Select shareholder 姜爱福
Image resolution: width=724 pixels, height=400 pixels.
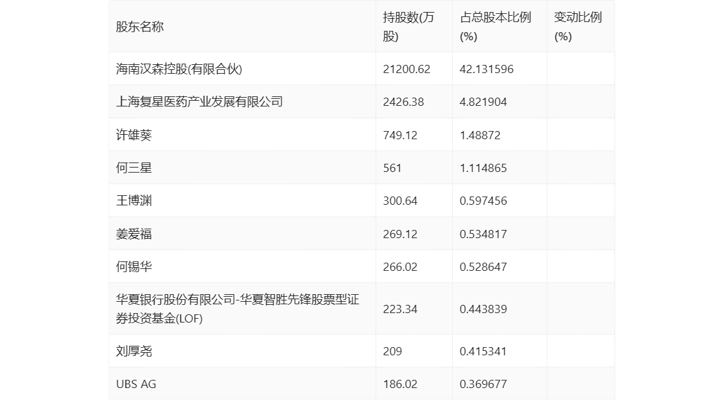[134, 234]
